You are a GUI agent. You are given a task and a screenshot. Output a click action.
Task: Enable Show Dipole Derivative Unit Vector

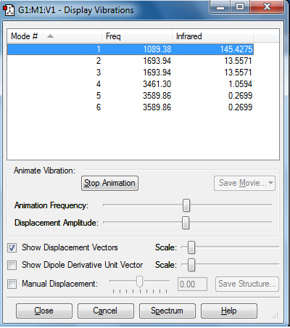coord(12,266)
